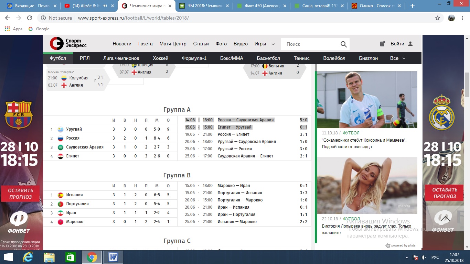Click the Египет team link
The width and height of the screenshot is (470, 264).
pos(73,156)
